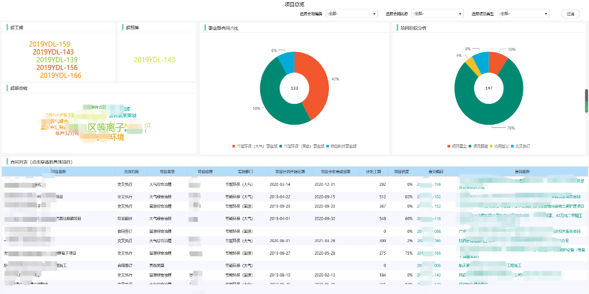Sort by the 项目经理 column header
This screenshot has height=294, width=589.
click(205, 172)
